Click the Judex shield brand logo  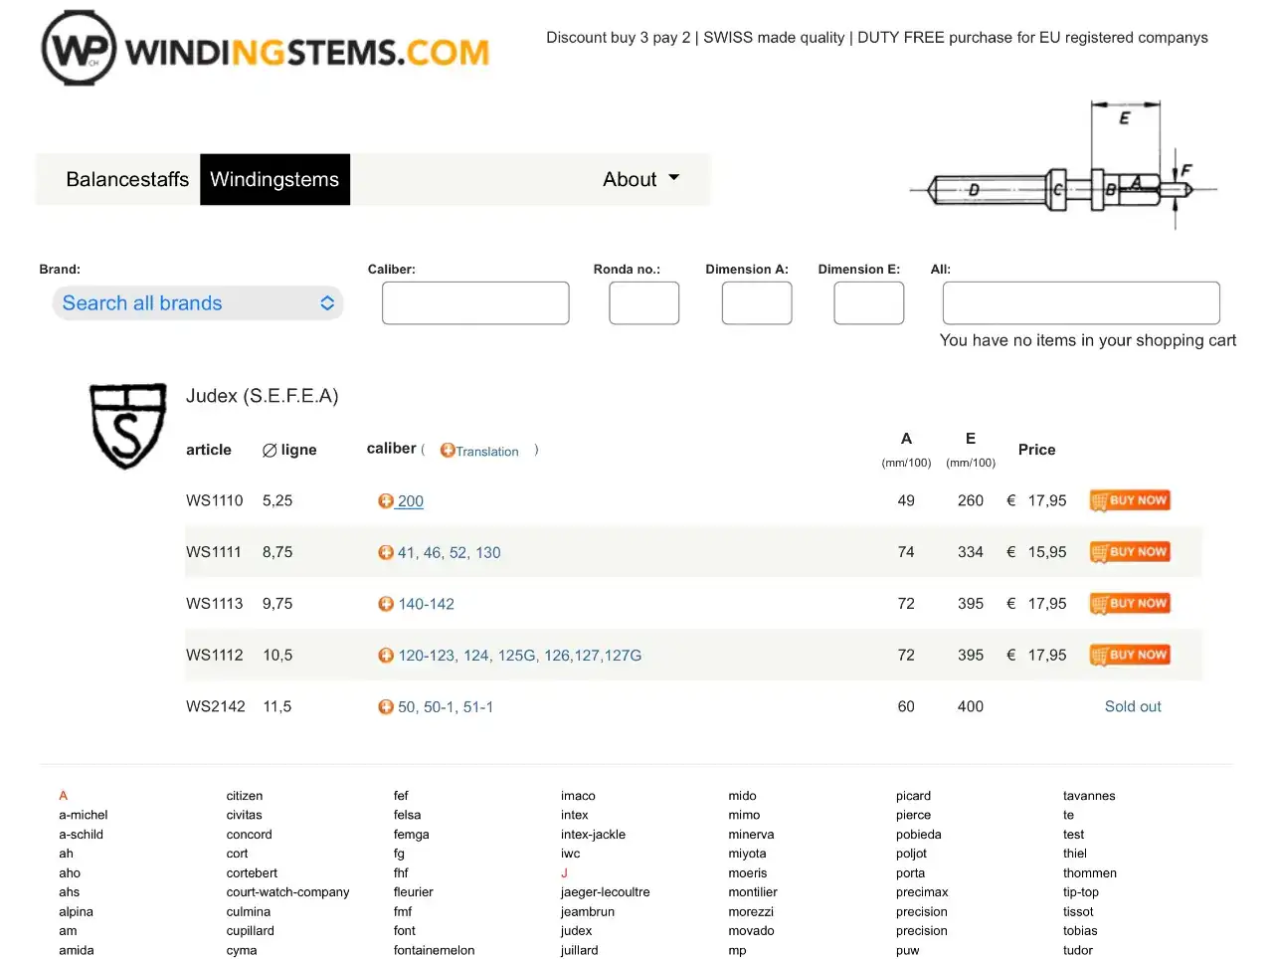pos(127,426)
